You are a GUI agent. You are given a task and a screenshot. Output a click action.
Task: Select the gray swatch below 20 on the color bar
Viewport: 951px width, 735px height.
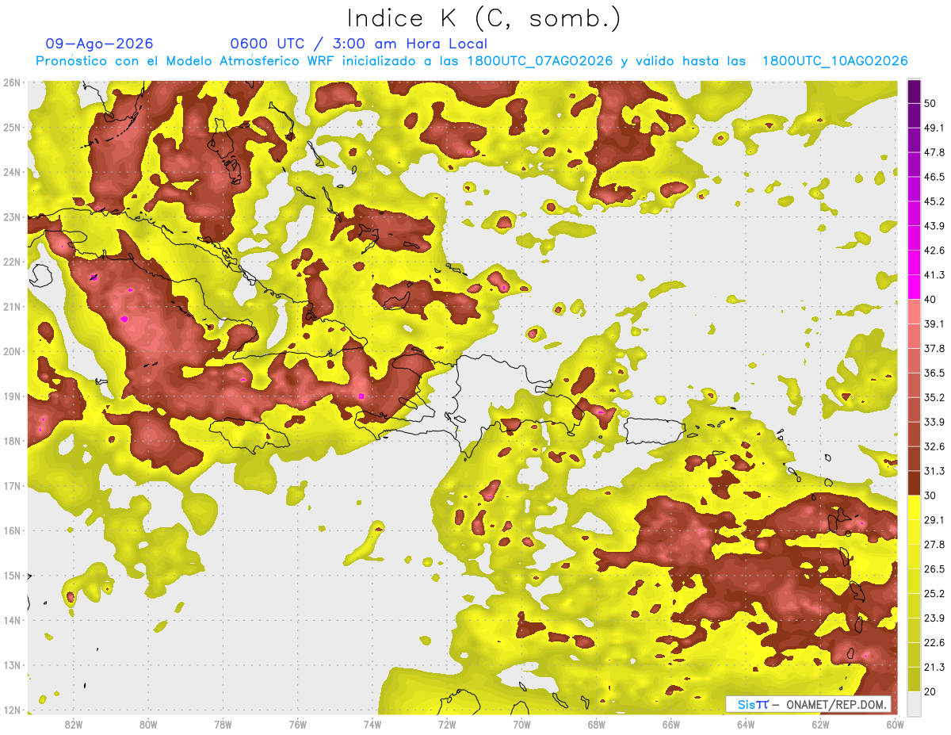(x=915, y=702)
